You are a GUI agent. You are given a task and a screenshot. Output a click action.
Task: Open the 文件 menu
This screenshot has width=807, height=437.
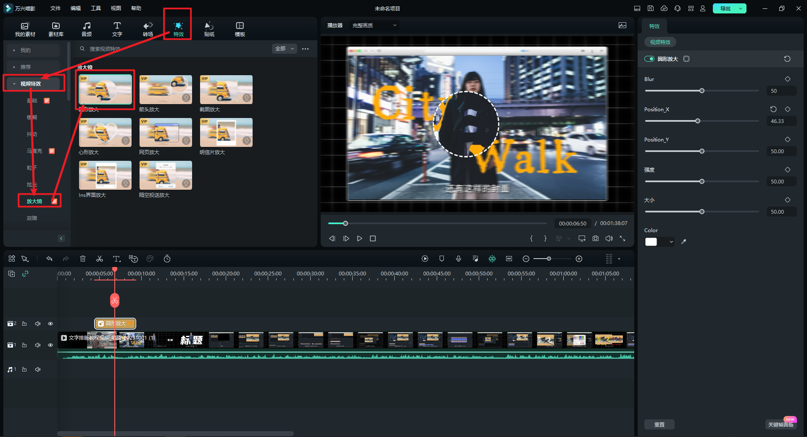pyautogui.click(x=55, y=8)
